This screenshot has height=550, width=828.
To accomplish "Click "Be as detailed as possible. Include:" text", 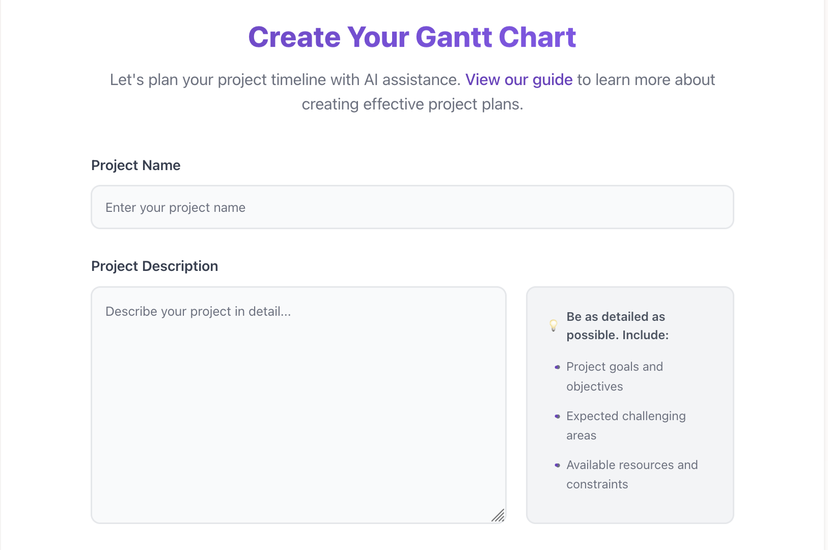I will pyautogui.click(x=617, y=326).
